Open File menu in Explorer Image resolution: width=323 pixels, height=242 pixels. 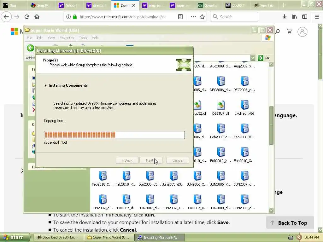coord(29,38)
